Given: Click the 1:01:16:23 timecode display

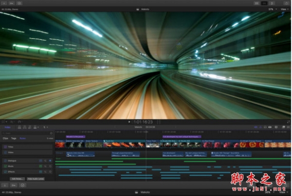Looking at the screenshot, I should click(143, 122).
